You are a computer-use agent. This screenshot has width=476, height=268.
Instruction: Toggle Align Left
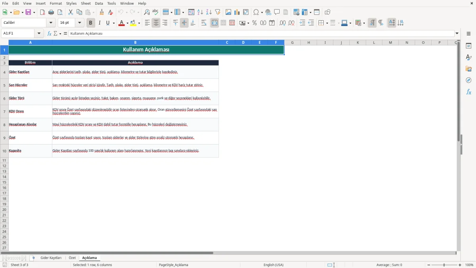147,23
